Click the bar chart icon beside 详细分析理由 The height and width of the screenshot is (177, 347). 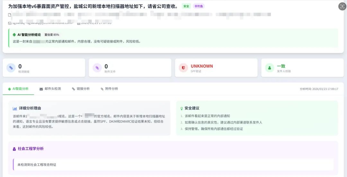[x=15, y=108]
